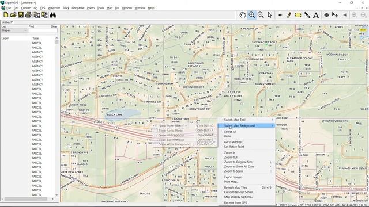Select the yellow Shape tool
The height and width of the screenshot is (207, 369).
coord(298,15)
